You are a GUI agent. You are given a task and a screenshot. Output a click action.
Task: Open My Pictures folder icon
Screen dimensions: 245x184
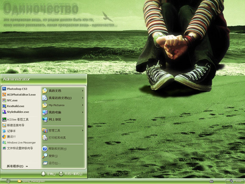(45, 105)
